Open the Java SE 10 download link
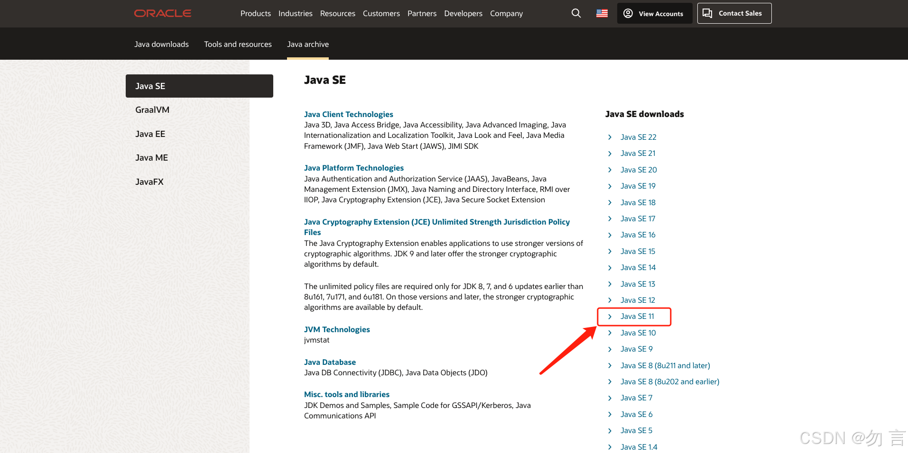 coord(638,333)
